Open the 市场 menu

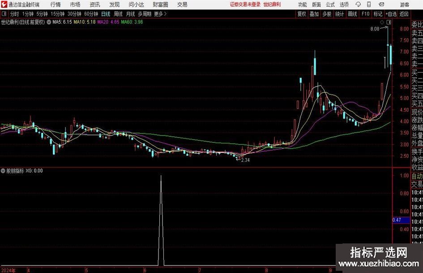pos(75,4)
